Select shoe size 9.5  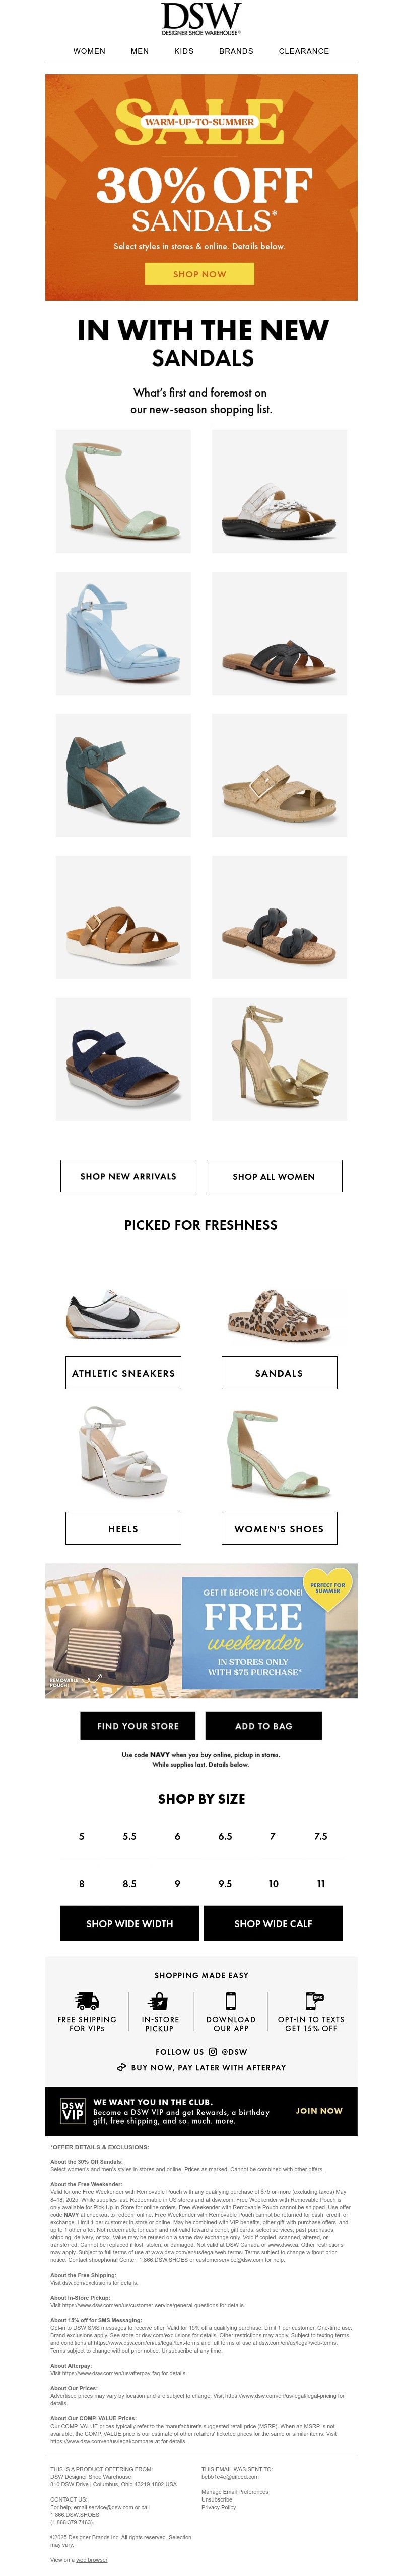coord(225,1883)
